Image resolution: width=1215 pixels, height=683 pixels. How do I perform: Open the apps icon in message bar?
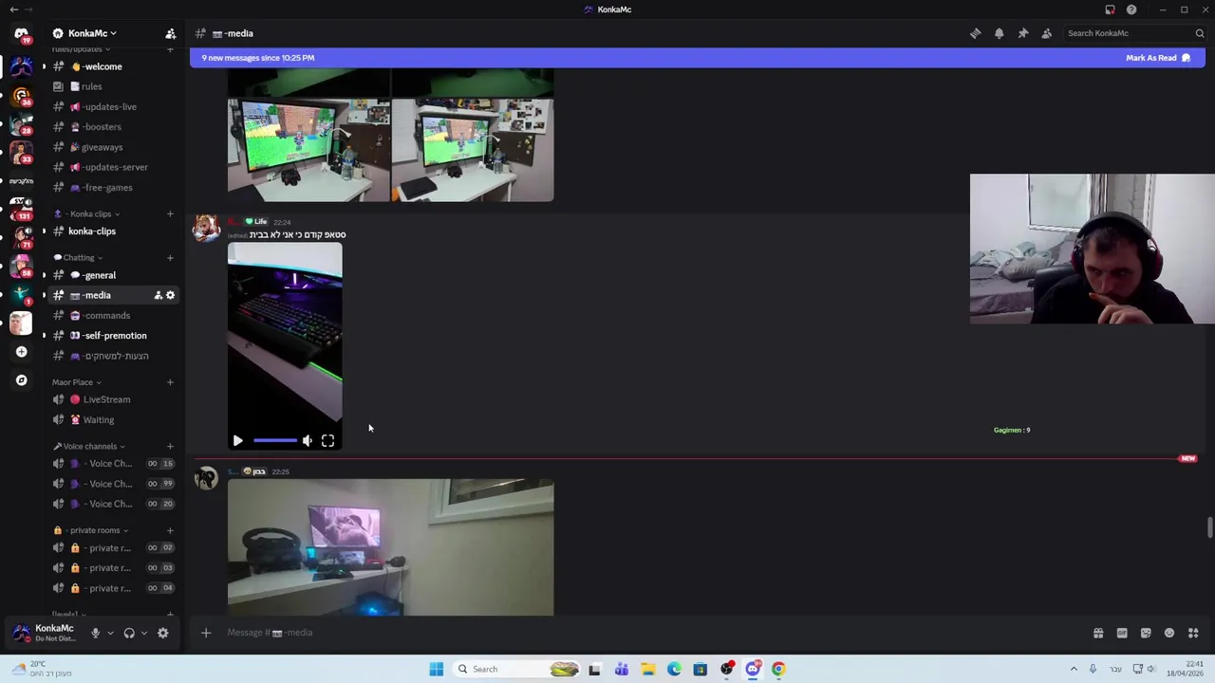(1193, 633)
